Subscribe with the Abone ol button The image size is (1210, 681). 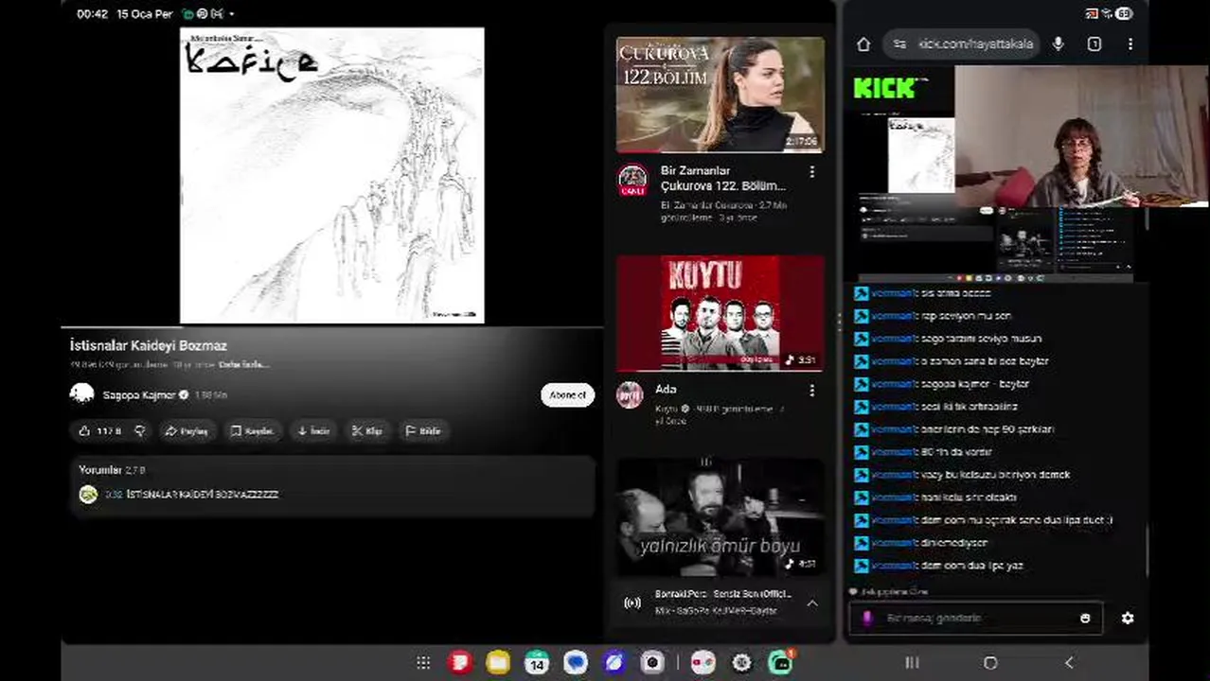[567, 395]
